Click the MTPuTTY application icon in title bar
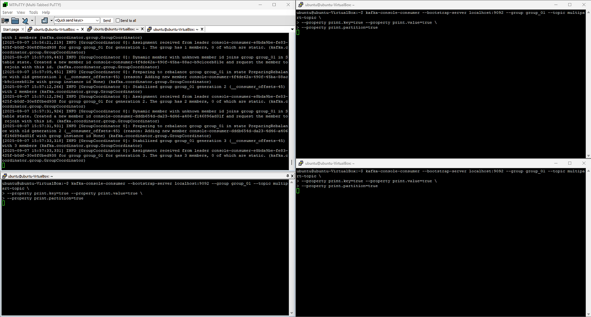 pyautogui.click(x=4, y=5)
